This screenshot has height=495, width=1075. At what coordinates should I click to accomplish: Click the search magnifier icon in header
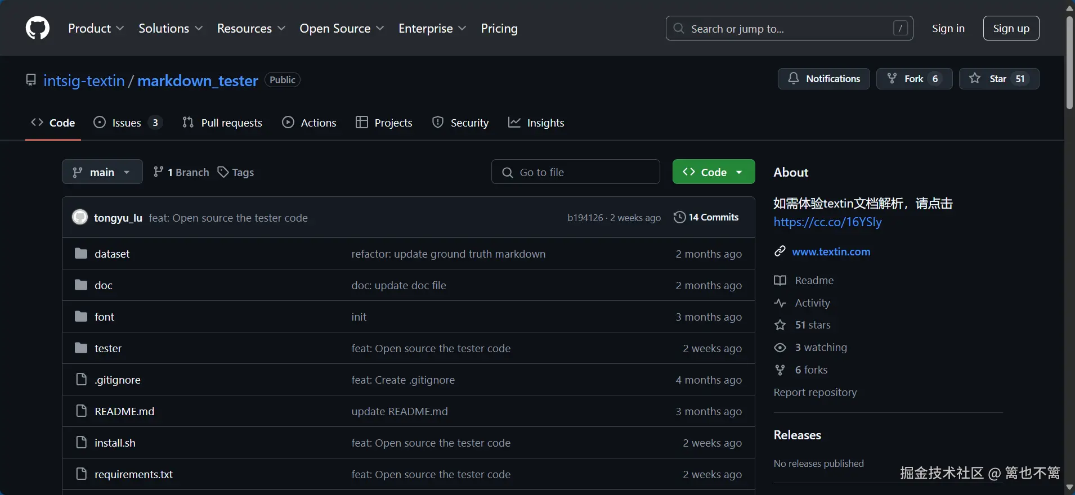[x=679, y=28]
